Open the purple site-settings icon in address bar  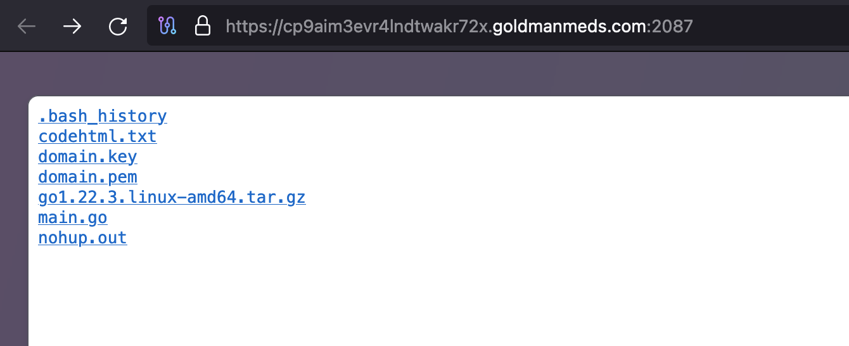point(167,26)
